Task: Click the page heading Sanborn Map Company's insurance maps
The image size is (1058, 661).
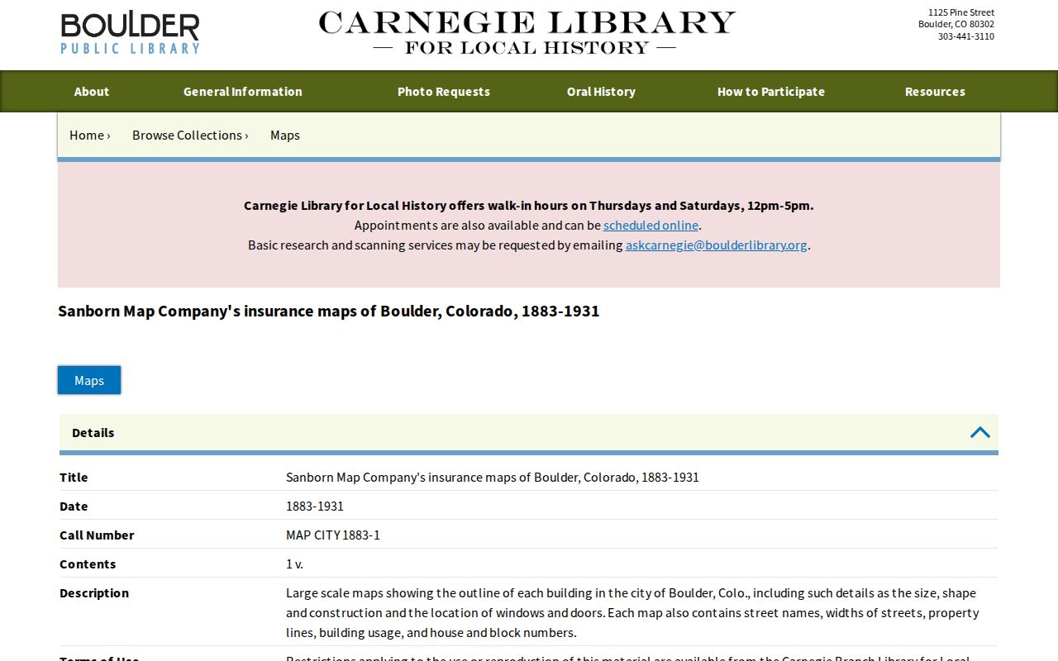Action: click(329, 311)
